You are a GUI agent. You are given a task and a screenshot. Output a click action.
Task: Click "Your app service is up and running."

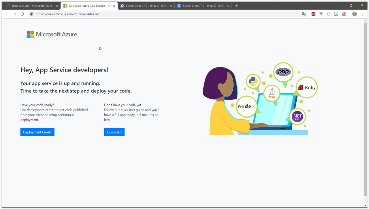click(x=60, y=83)
